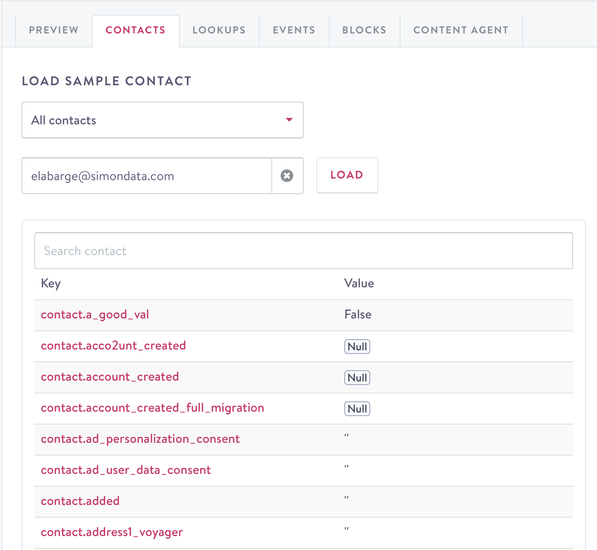
Task: Switch to the Events tab
Action: coord(294,30)
